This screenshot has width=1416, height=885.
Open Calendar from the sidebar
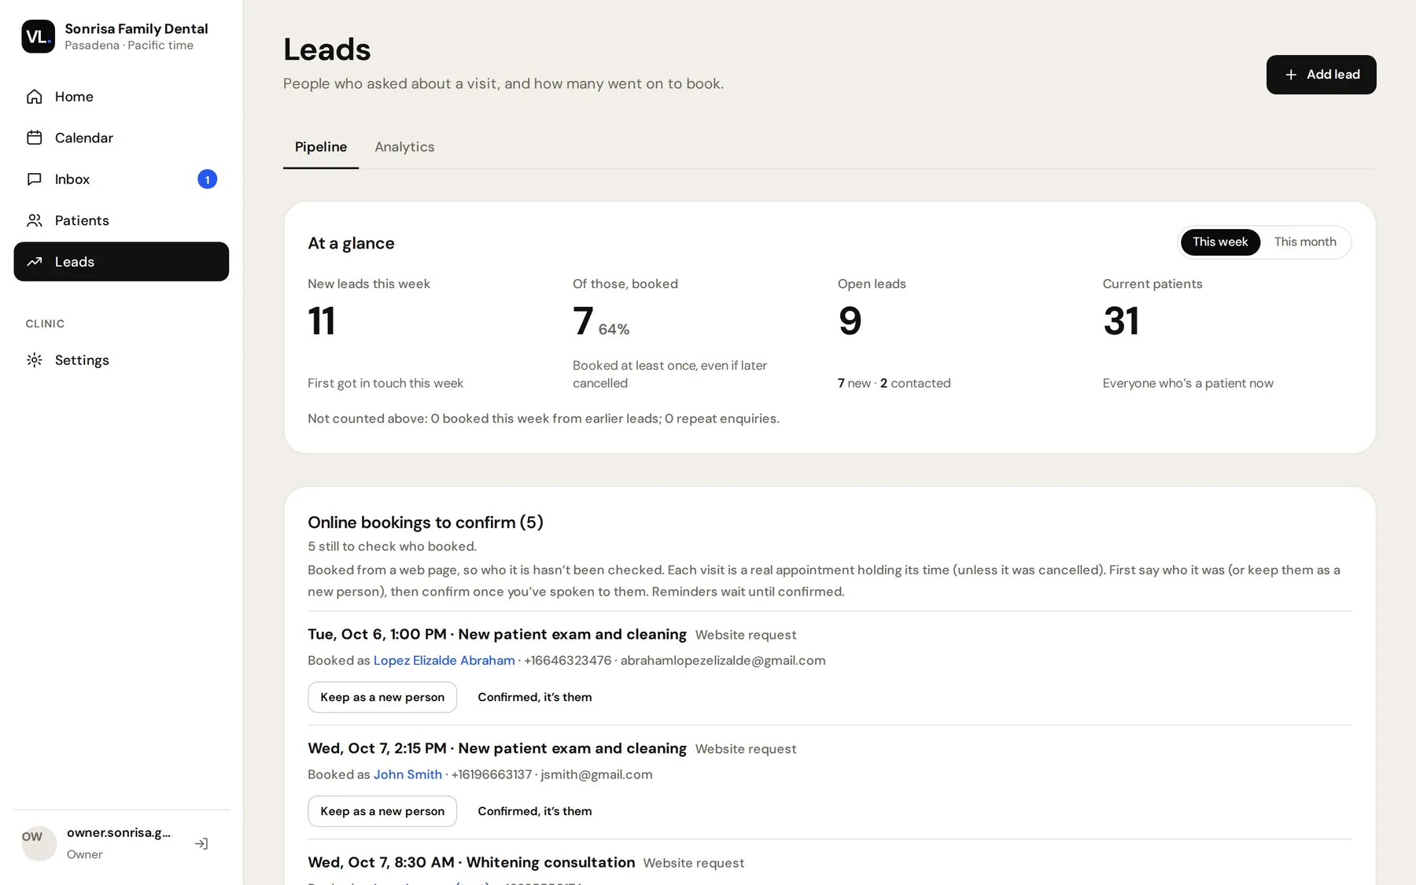click(121, 138)
